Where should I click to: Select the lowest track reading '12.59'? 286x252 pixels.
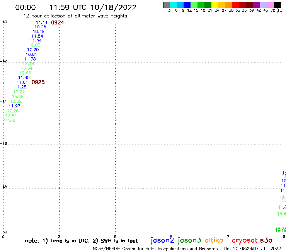10,121
